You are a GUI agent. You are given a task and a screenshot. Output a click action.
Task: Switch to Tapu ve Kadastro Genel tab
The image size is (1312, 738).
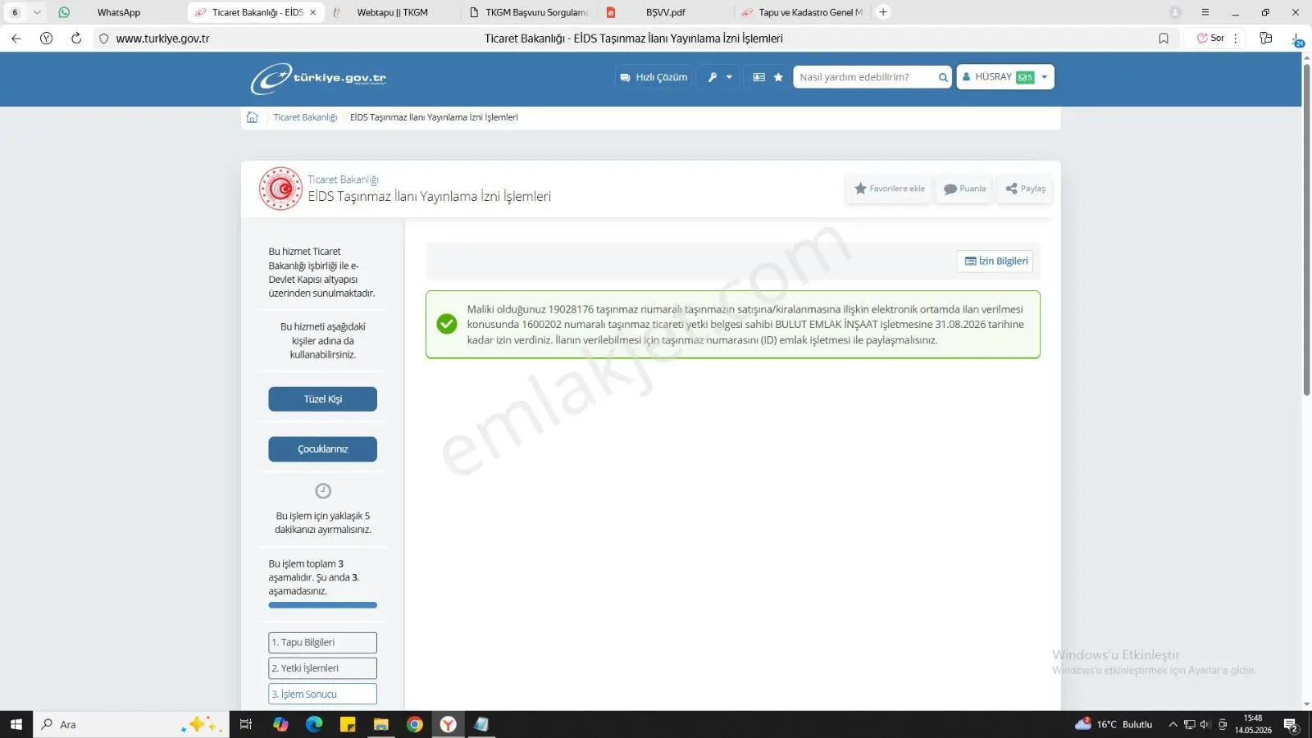(x=802, y=12)
